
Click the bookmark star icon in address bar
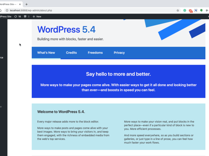[x=178, y=10]
